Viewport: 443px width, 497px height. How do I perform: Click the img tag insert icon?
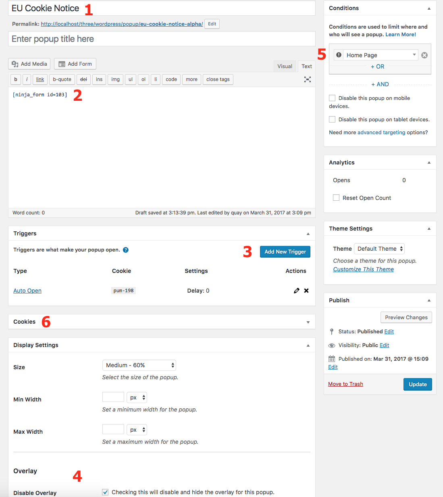click(115, 79)
